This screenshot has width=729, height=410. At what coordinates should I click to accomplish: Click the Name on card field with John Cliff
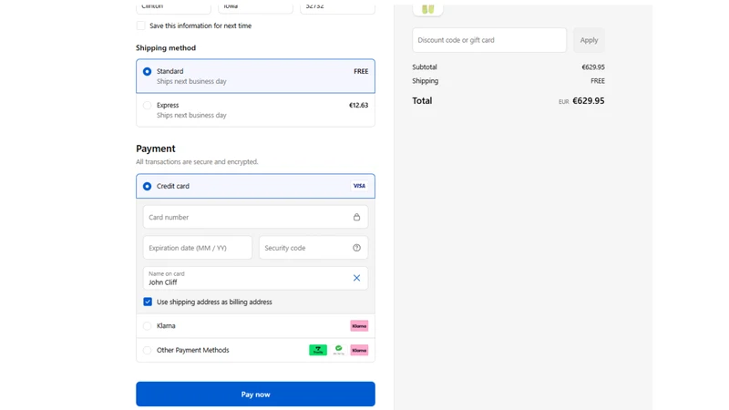[x=255, y=278]
